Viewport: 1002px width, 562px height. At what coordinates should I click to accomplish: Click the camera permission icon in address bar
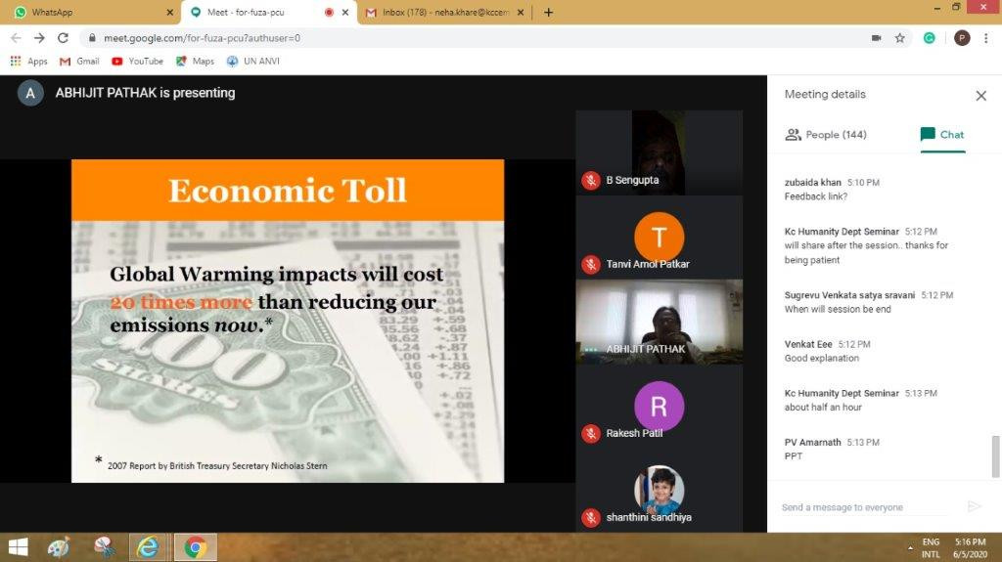(876, 38)
